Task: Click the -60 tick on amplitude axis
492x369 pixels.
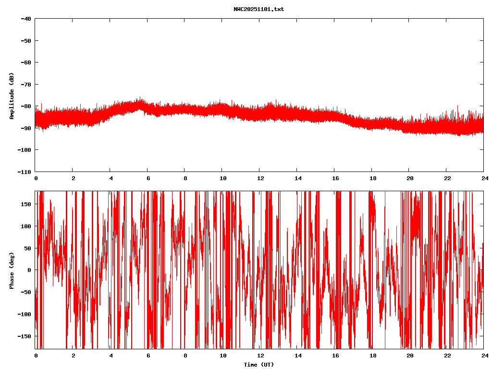Action: [x=26, y=62]
